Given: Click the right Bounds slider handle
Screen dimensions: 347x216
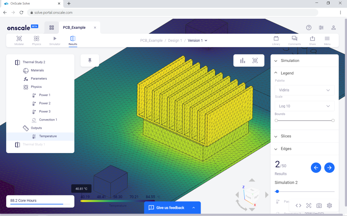Looking at the screenshot, I should pyautogui.click(x=333, y=121).
